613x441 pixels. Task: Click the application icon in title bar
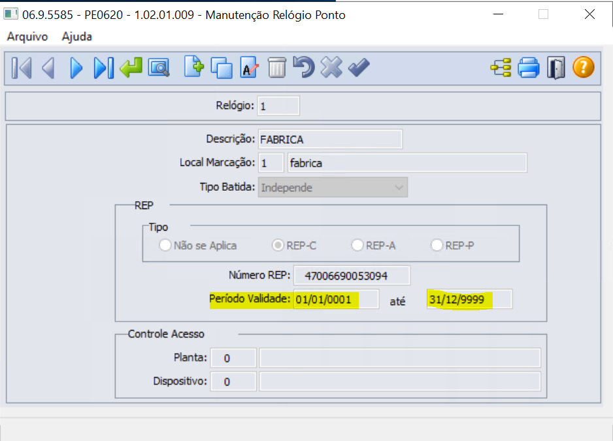(10, 14)
